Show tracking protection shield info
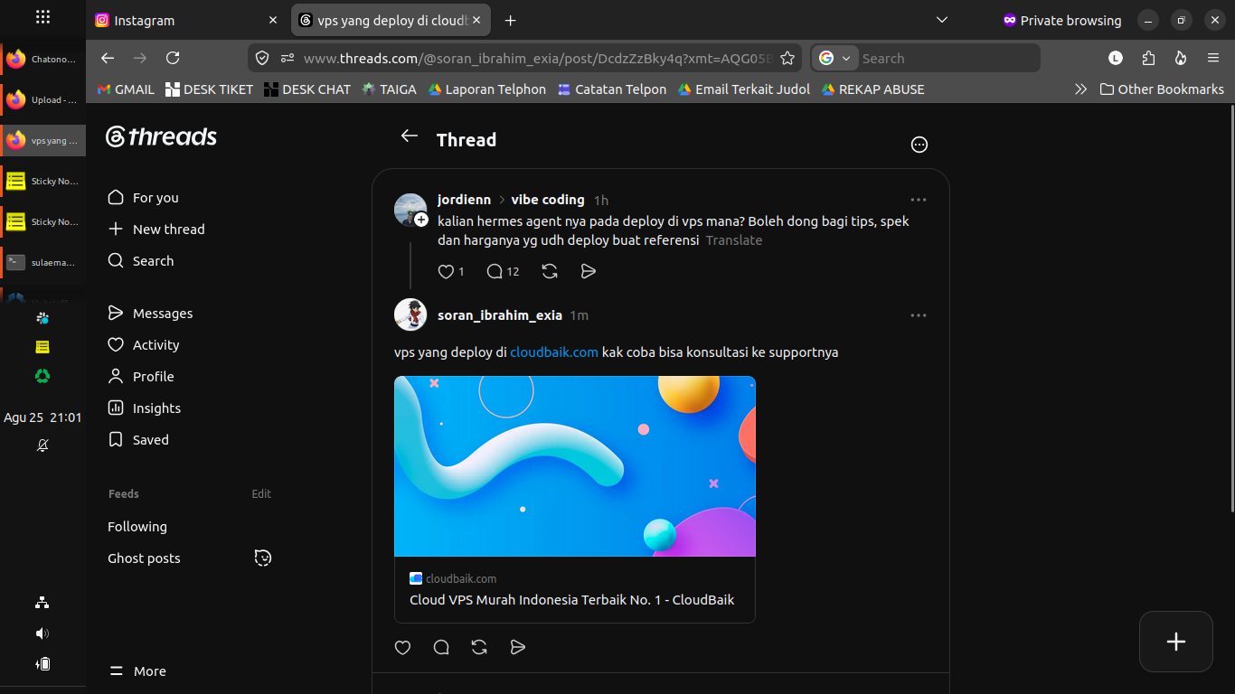The width and height of the screenshot is (1235, 694). [x=262, y=58]
